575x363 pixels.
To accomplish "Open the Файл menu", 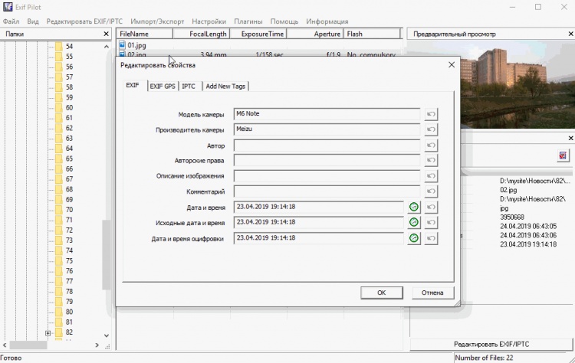I will click(11, 21).
